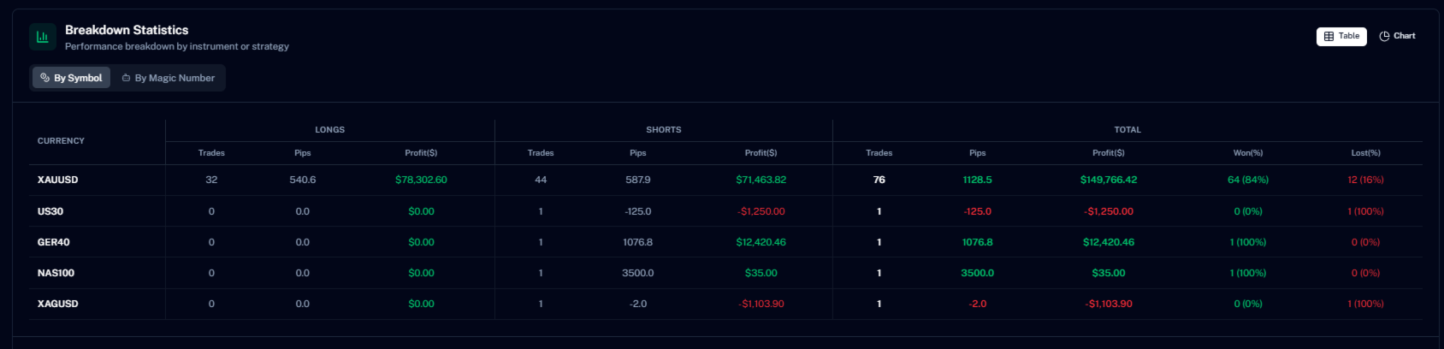
Task: Select the US30 currency row
Action: tap(725, 211)
